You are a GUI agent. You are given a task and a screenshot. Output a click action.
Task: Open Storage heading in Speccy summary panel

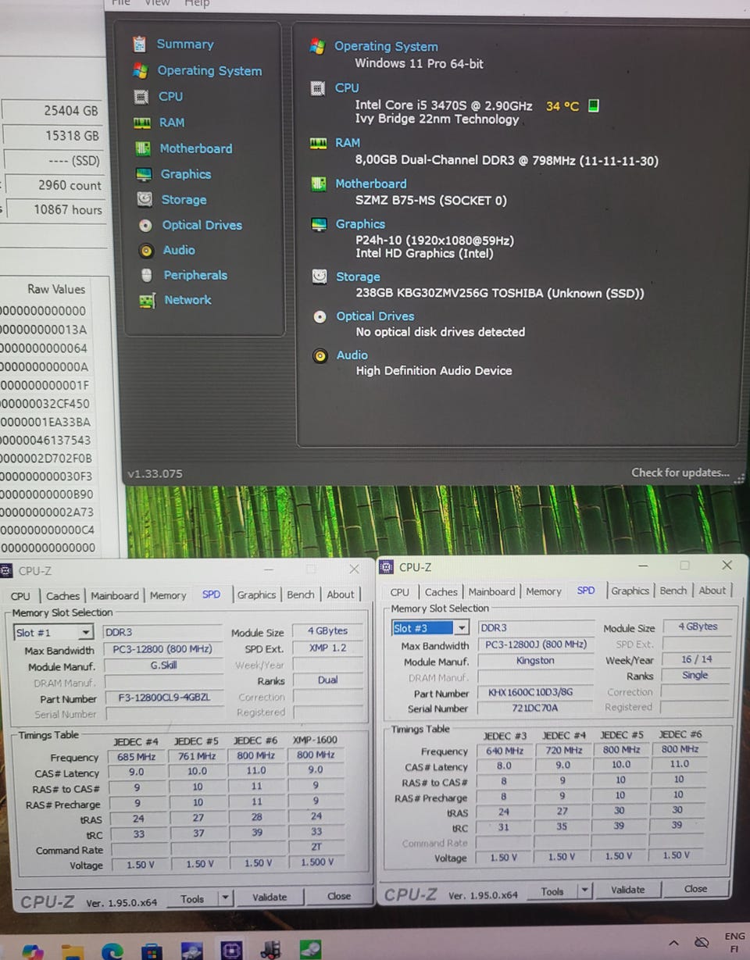(358, 277)
